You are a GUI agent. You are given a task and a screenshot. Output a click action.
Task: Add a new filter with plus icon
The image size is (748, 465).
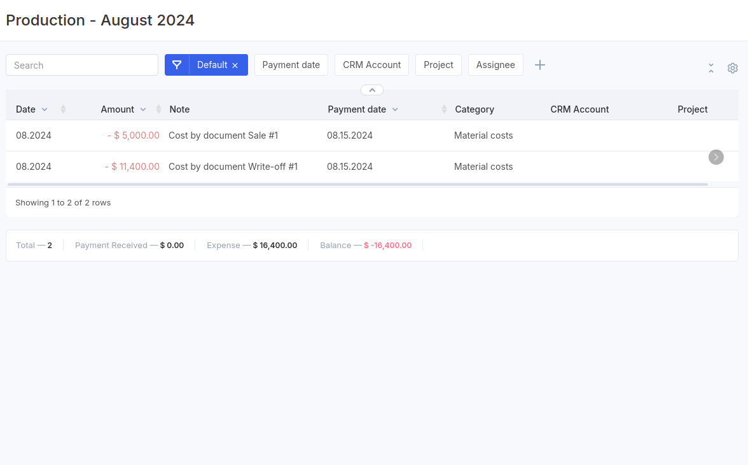540,65
